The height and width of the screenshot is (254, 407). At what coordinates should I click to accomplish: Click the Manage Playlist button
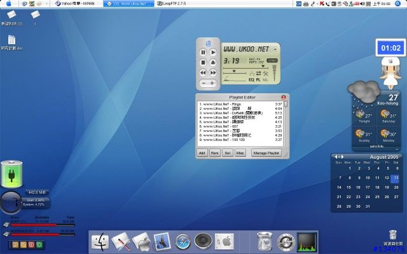point(266,153)
